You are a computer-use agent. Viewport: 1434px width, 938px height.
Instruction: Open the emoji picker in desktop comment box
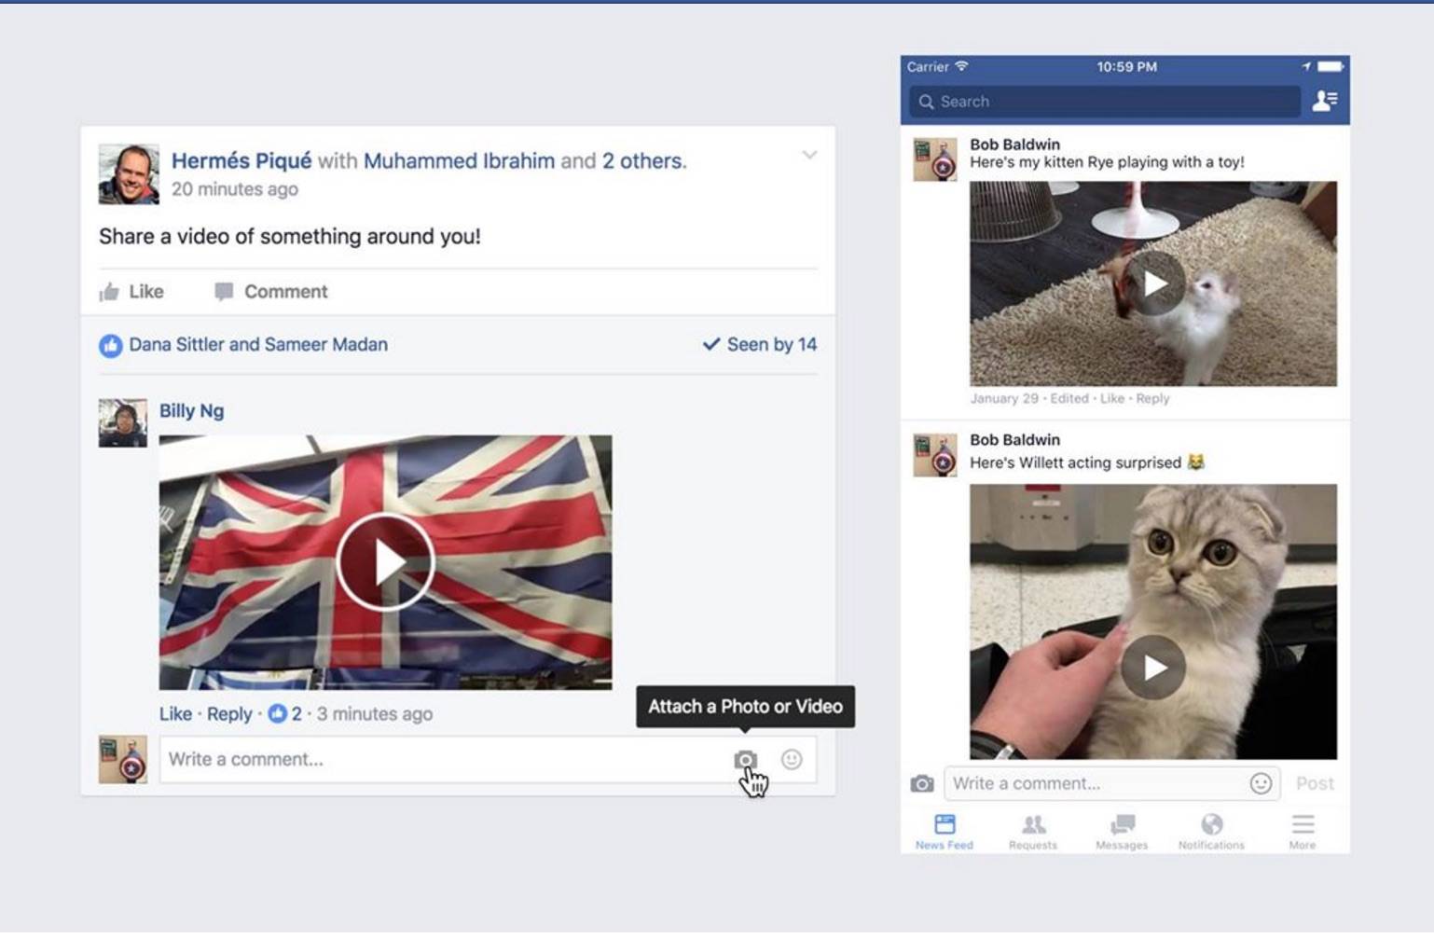792,760
